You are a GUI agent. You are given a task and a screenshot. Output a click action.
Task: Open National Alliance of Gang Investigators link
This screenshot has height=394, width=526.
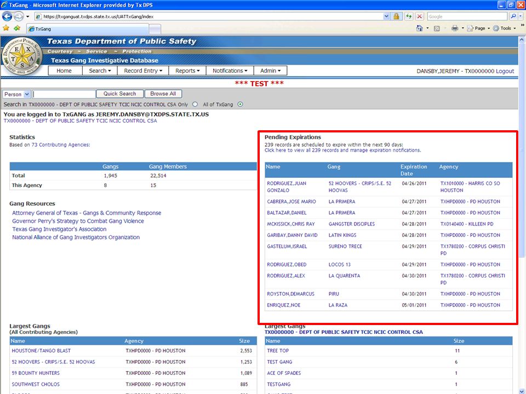coord(76,237)
